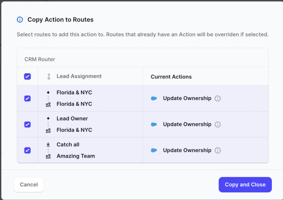Click Update Ownership text in Lead Owner row

coord(187,124)
